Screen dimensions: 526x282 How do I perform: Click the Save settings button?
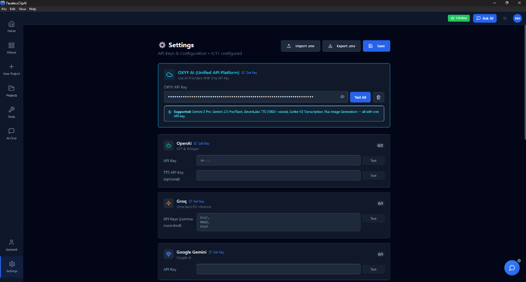(377, 46)
